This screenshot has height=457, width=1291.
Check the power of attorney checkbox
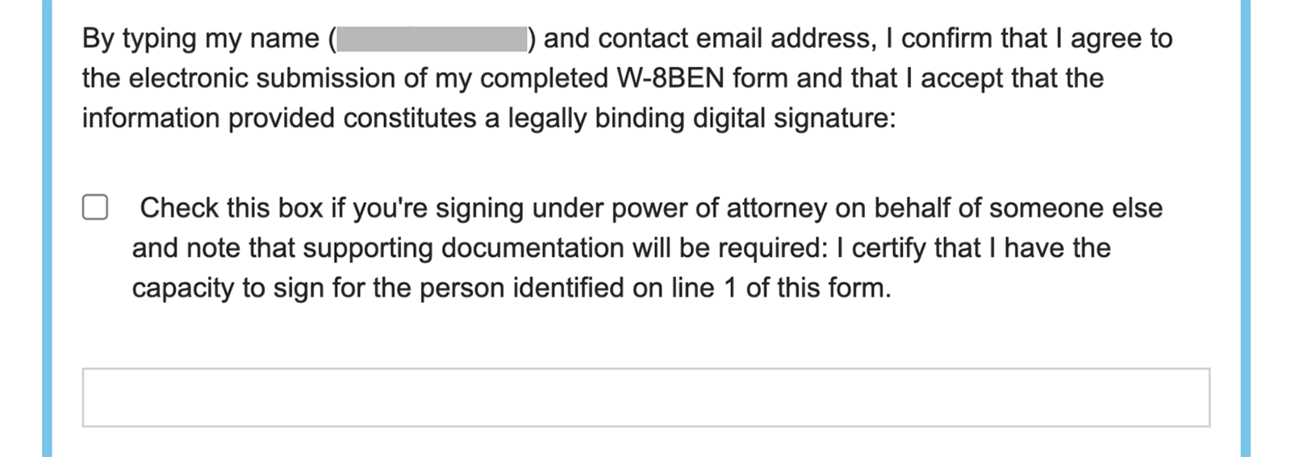pos(95,207)
